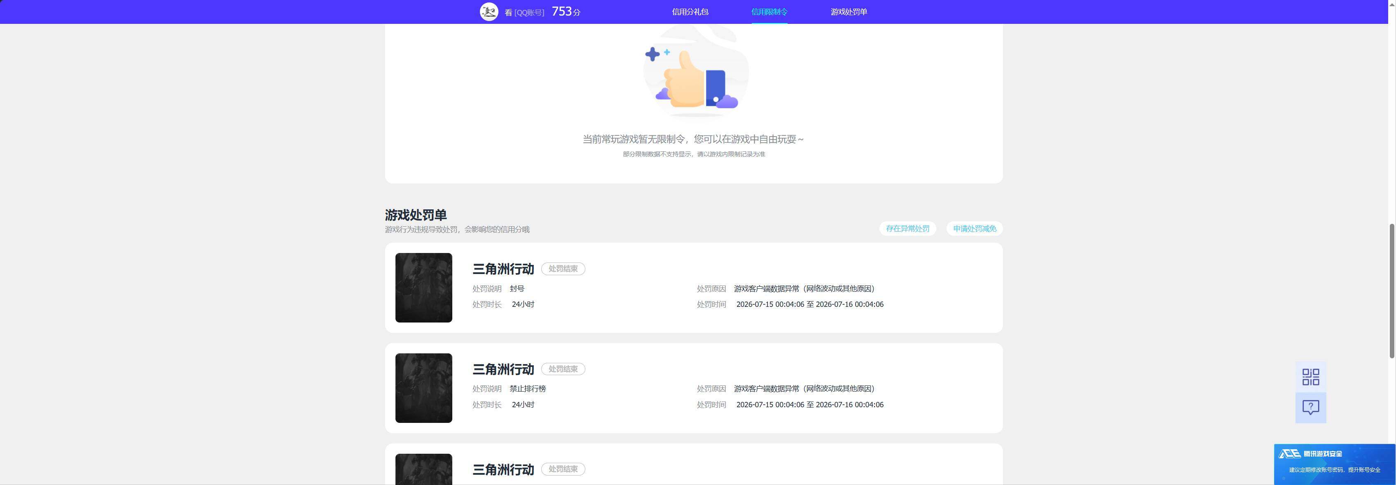This screenshot has width=1396, height=485.
Task: Open the help question floating icon
Action: coord(1310,408)
